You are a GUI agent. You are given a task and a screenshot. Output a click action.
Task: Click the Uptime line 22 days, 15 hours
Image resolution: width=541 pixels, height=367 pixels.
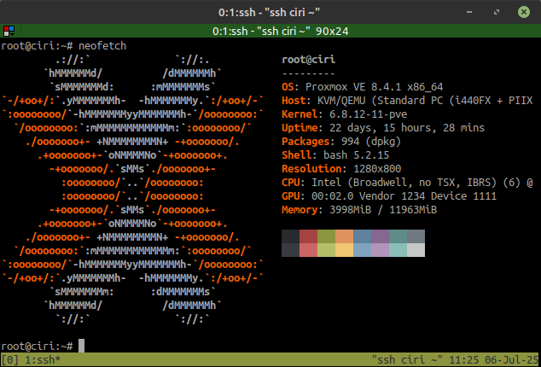383,128
